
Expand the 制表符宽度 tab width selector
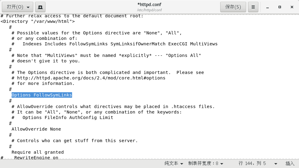205,163
